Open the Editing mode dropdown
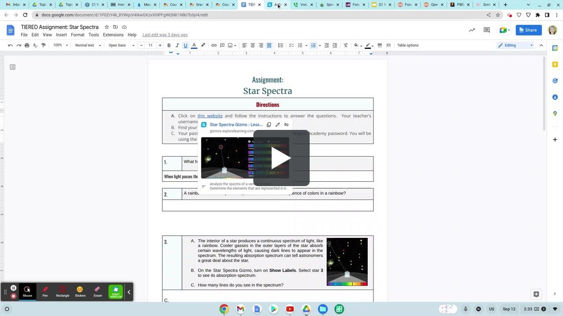Screen dimensions: 563x316 click(515, 45)
